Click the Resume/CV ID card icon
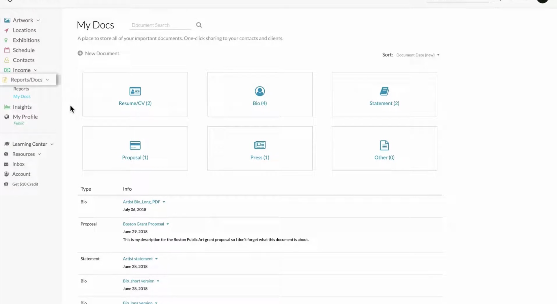The image size is (557, 304). point(135,91)
